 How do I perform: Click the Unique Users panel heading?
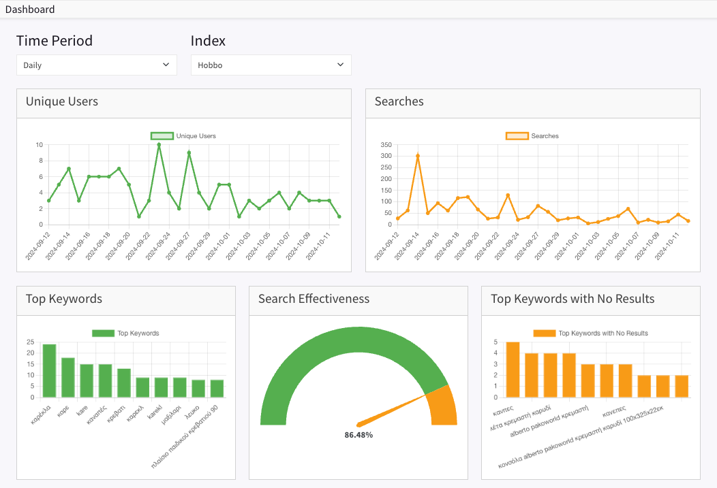click(x=62, y=101)
